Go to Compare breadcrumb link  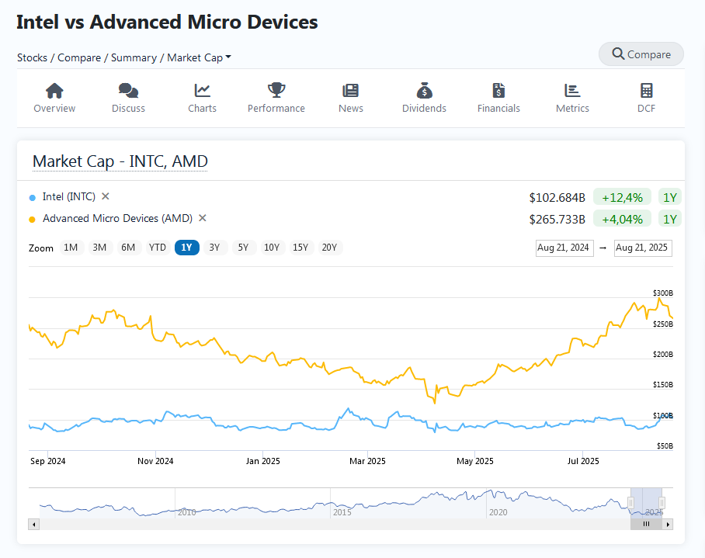click(x=79, y=57)
